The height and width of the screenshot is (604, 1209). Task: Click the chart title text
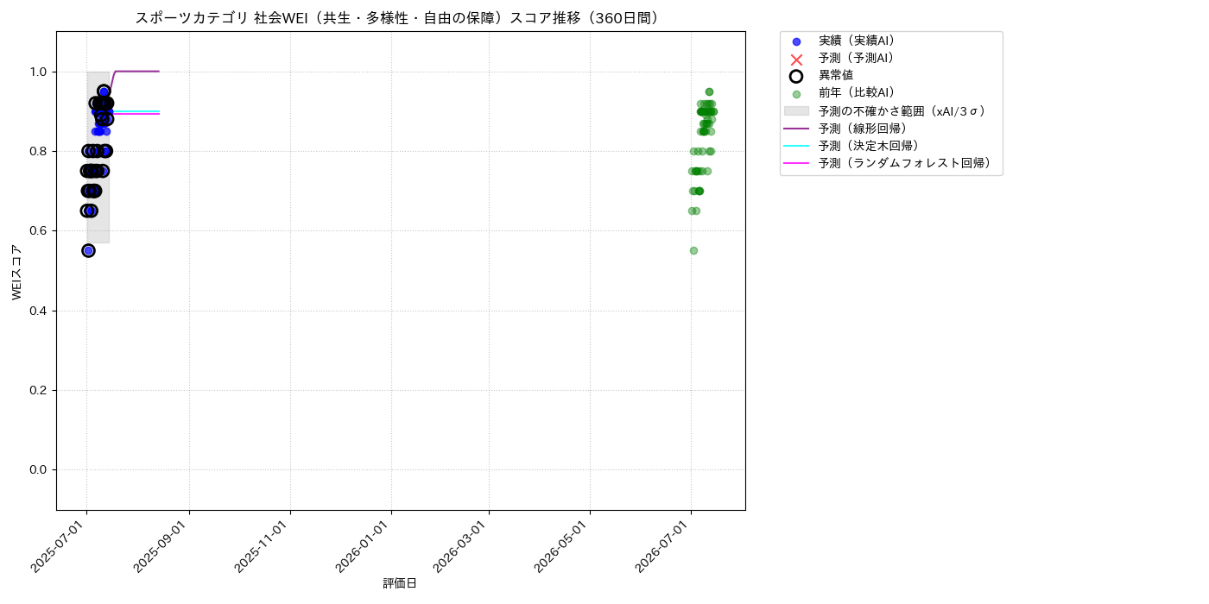tap(400, 18)
